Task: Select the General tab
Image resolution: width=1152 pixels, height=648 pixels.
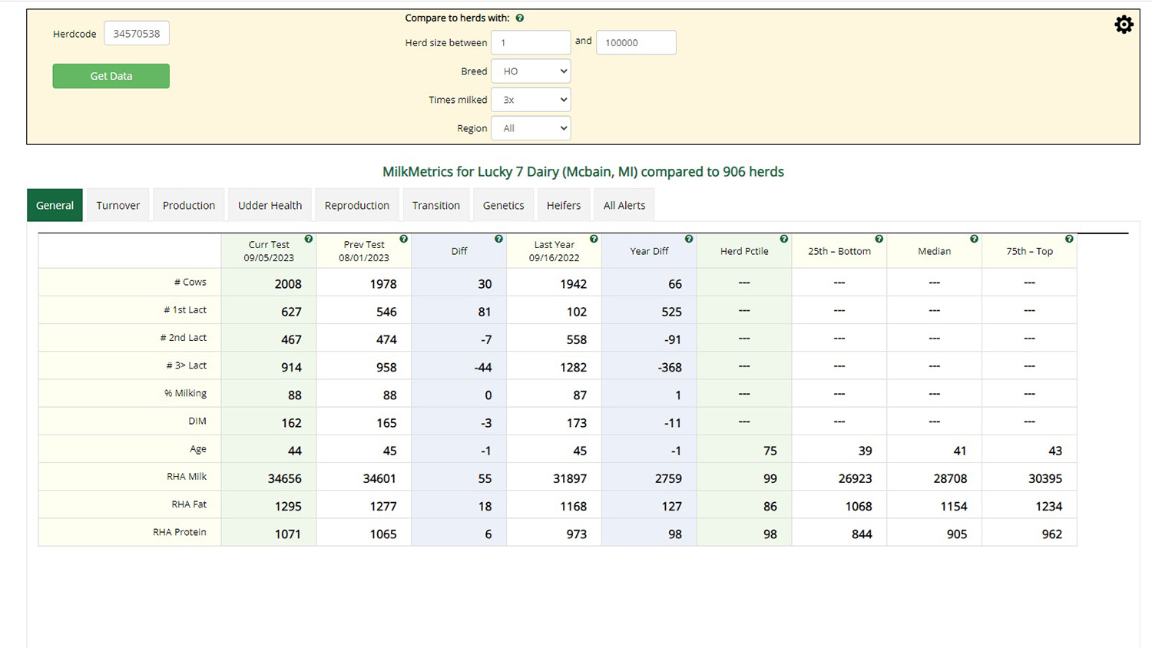Action: pyautogui.click(x=55, y=205)
